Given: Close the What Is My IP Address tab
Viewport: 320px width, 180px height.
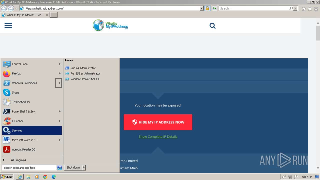Looking at the screenshot, I should (x=47, y=15).
